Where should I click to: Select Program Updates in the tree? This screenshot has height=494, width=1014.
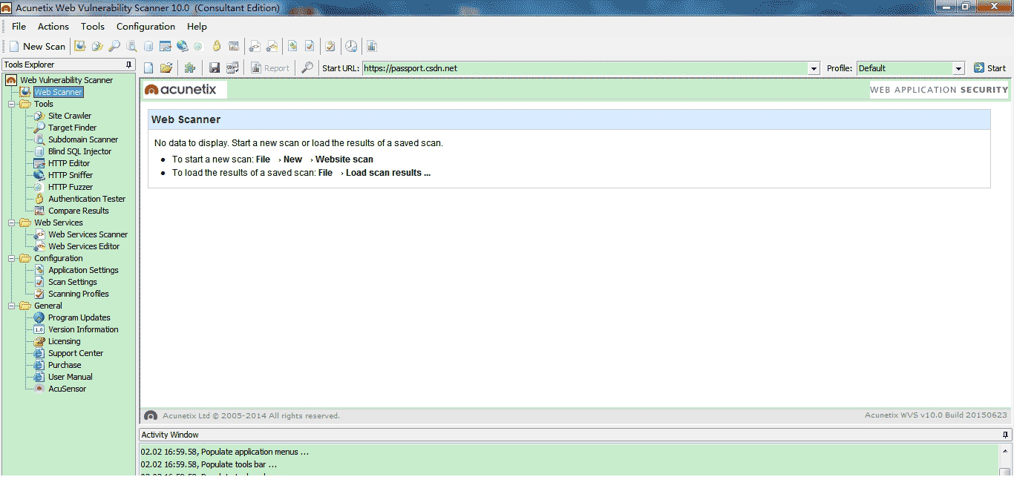(79, 317)
